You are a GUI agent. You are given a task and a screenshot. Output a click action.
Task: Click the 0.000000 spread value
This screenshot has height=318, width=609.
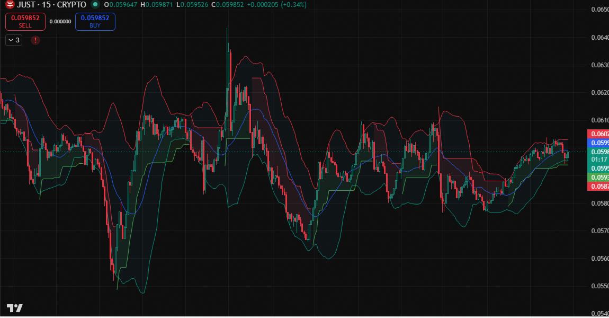pos(60,22)
